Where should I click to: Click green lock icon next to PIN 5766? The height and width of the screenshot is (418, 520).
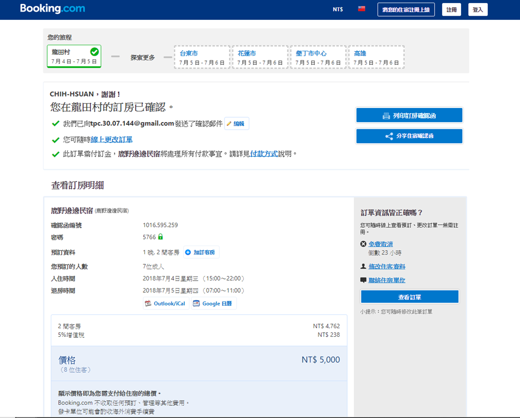[x=160, y=237]
